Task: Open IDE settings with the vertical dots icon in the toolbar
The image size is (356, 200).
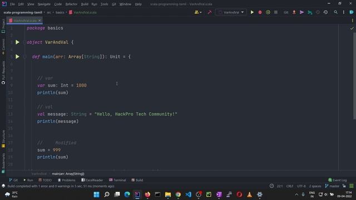Action: click(x=344, y=12)
